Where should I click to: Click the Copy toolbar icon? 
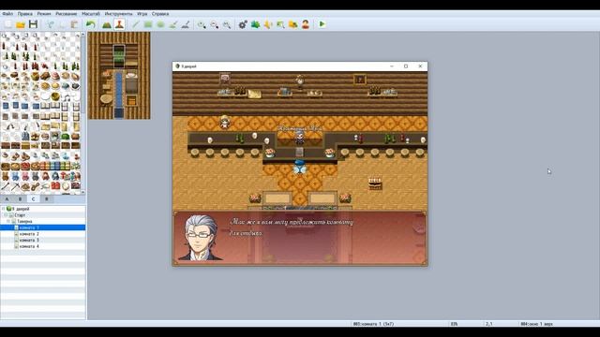pos(63,24)
